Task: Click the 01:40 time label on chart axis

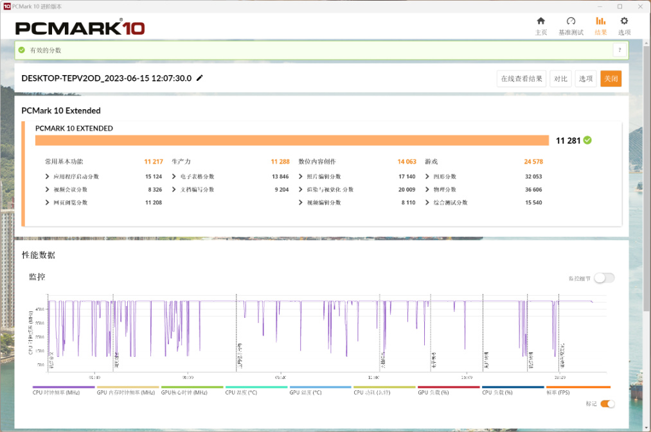Action: click(94, 377)
